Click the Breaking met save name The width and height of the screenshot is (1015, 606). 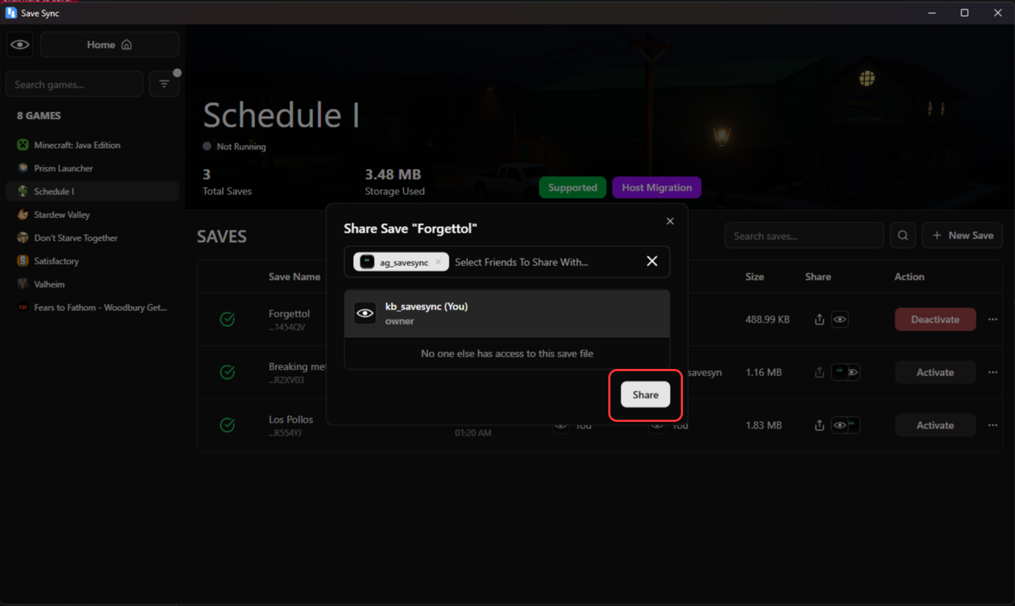(297, 366)
